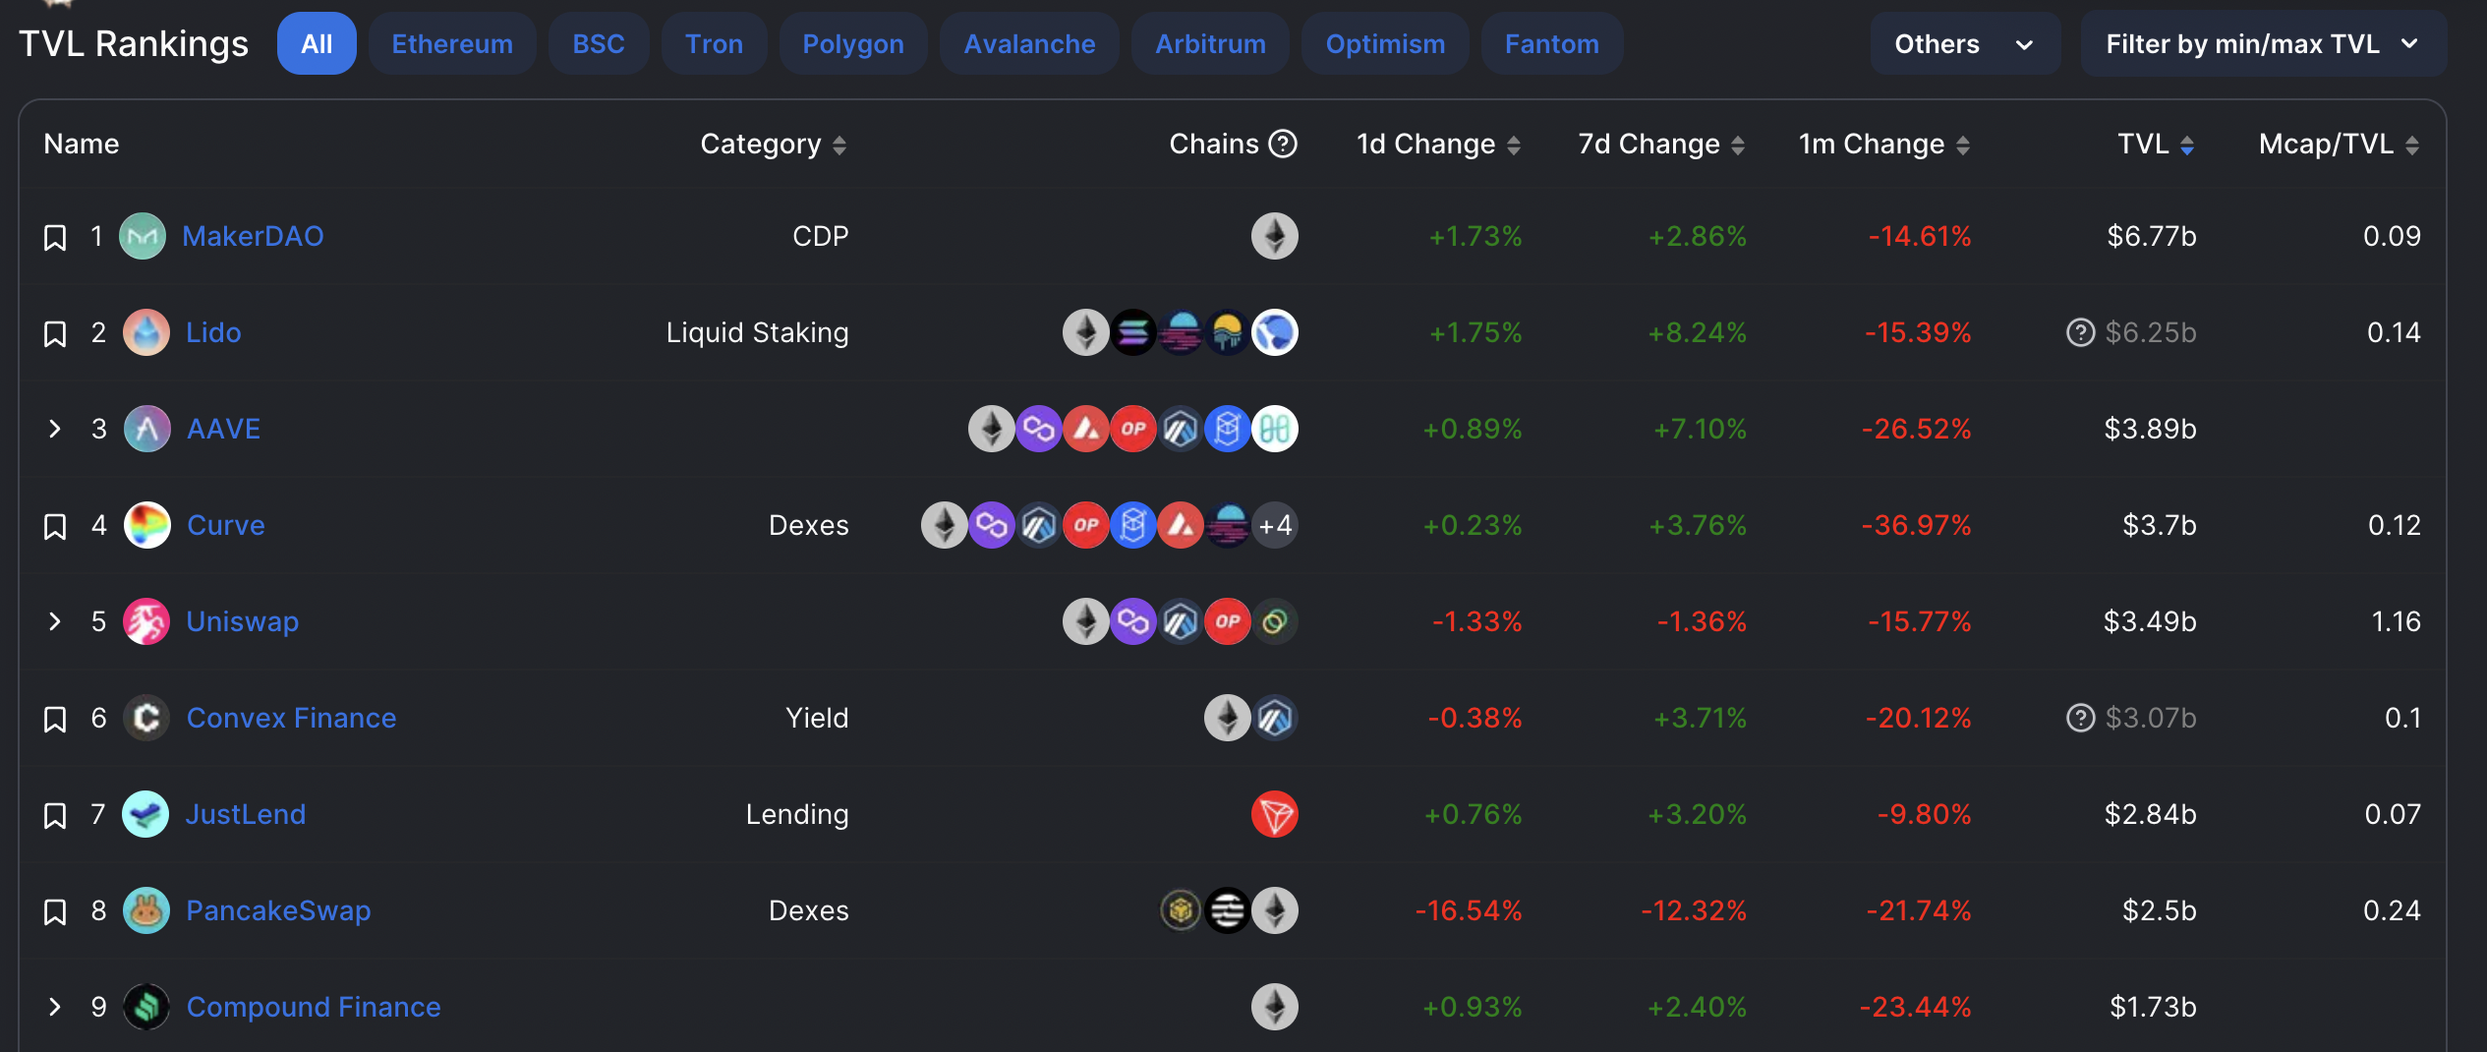Select the Arbitrum chain tab

coord(1210,44)
